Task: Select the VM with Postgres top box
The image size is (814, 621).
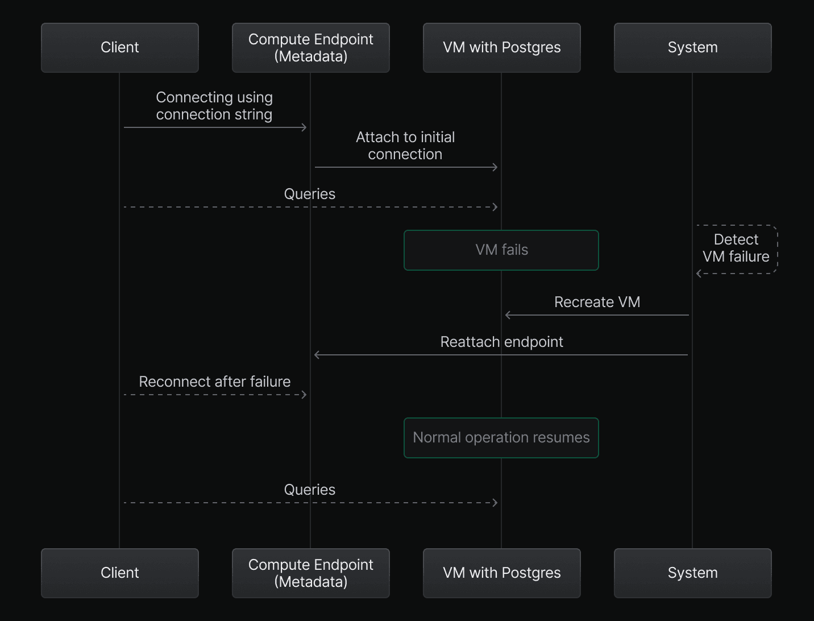Action: point(501,47)
